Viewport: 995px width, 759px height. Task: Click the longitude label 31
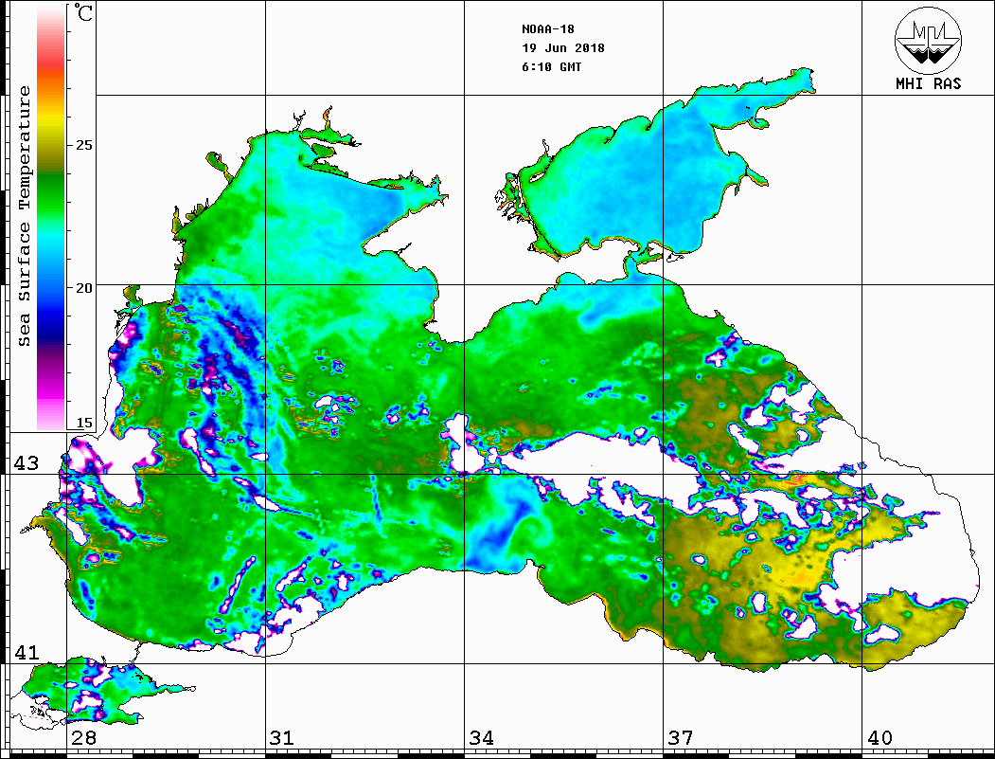pos(282,737)
